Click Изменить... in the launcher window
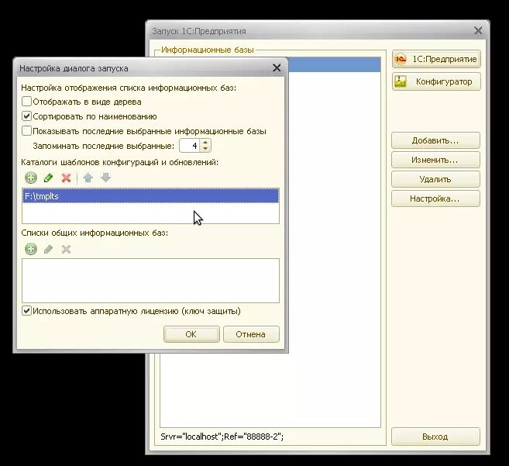Image resolution: width=509 pixels, height=466 pixels. (x=435, y=160)
